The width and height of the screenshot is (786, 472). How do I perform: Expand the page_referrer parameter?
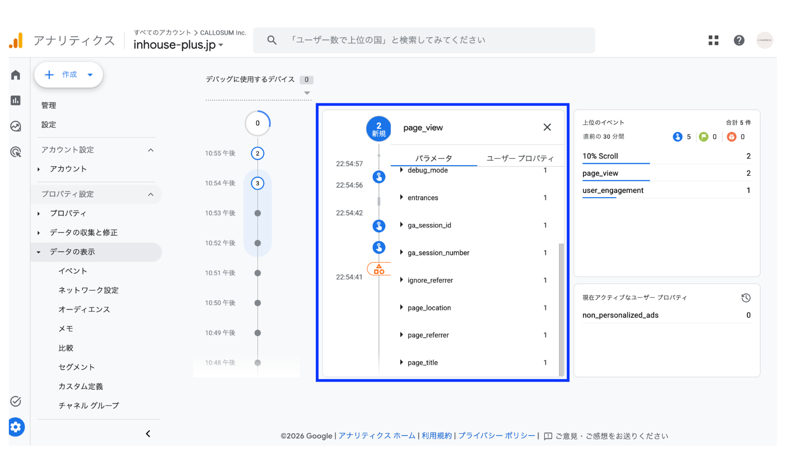401,335
